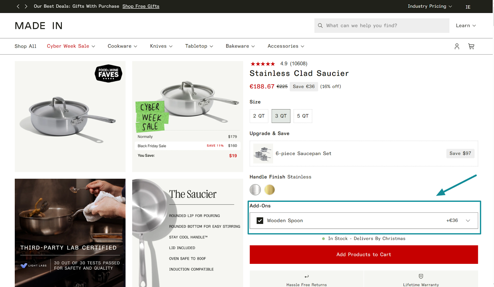This screenshot has height=287, width=494.
Task: Go to next promo banner arrow
Action: tap(26, 6)
